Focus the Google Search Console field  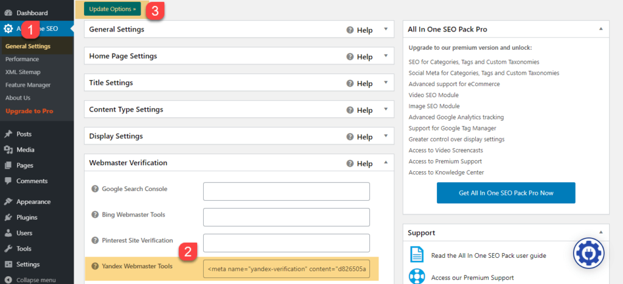pos(287,191)
